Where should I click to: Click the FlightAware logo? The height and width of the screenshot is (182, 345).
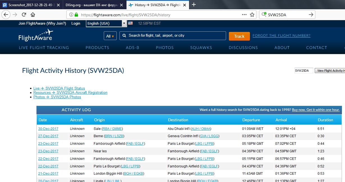click(x=36, y=35)
